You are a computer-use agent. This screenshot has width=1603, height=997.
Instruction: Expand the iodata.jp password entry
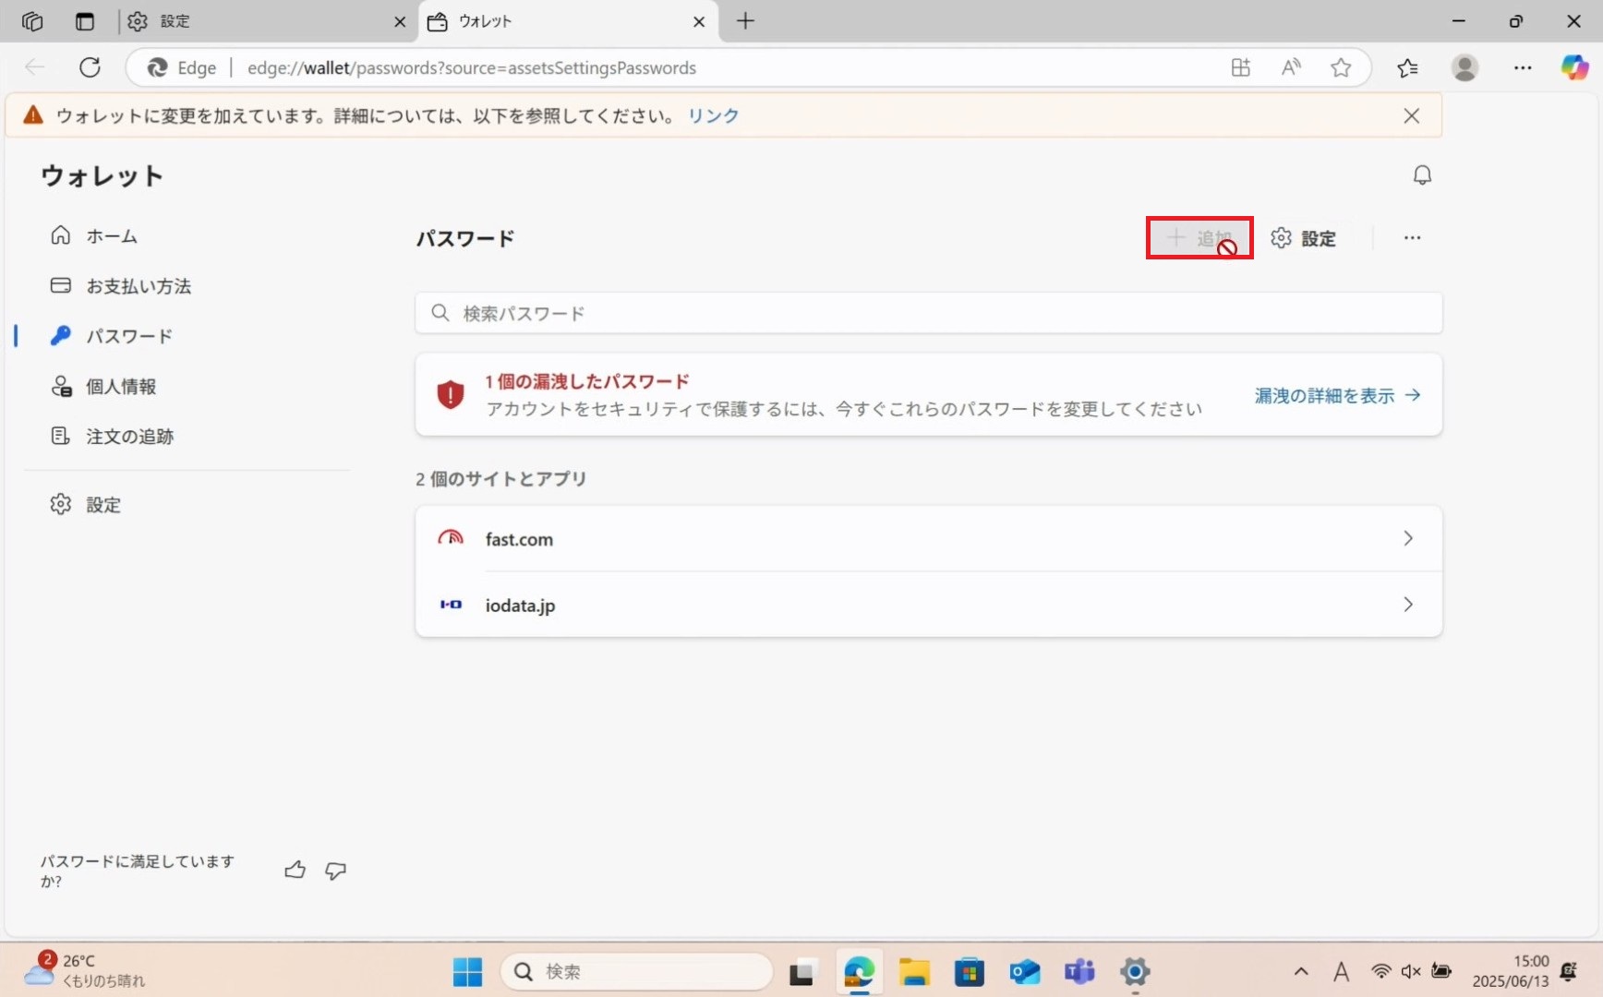pyautogui.click(x=928, y=605)
